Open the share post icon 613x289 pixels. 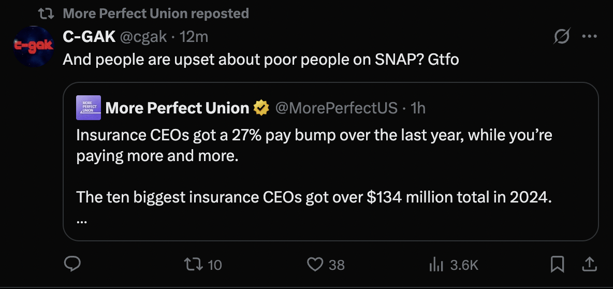589,265
